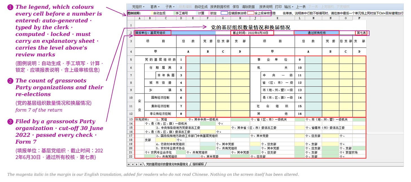Click the 总数 cell for 事业单位 row
This screenshot has height=182, width=411.
click(x=313, y=60)
